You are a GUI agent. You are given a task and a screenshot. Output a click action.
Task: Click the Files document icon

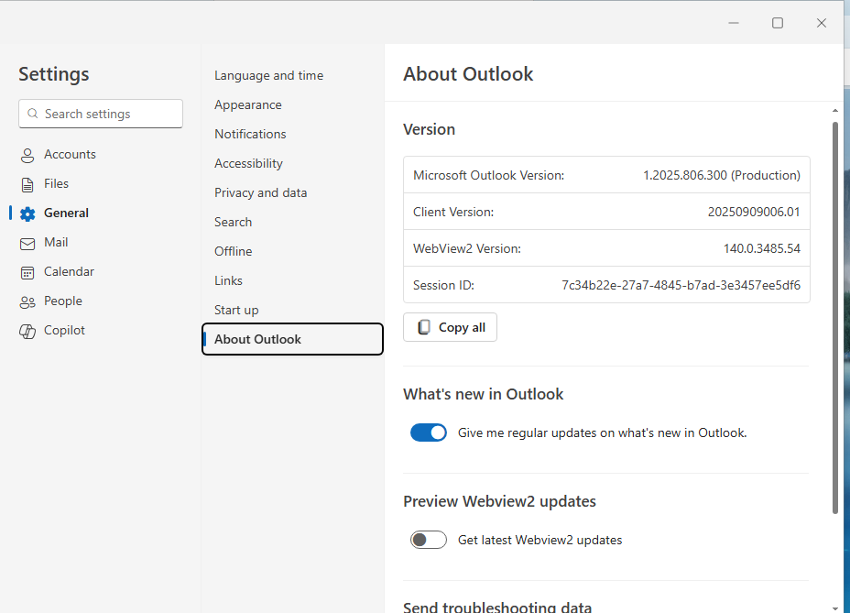(x=27, y=184)
